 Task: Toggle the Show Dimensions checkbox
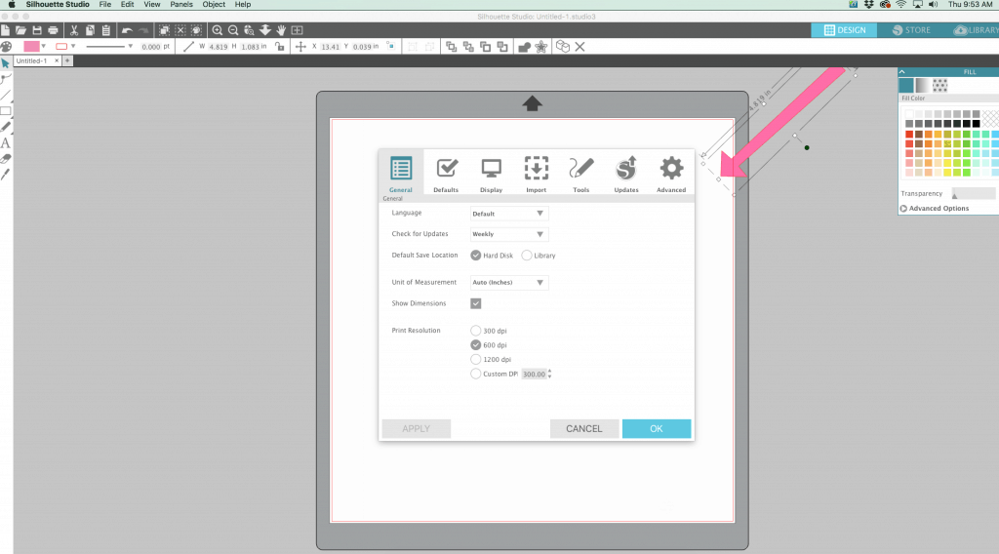click(x=476, y=303)
